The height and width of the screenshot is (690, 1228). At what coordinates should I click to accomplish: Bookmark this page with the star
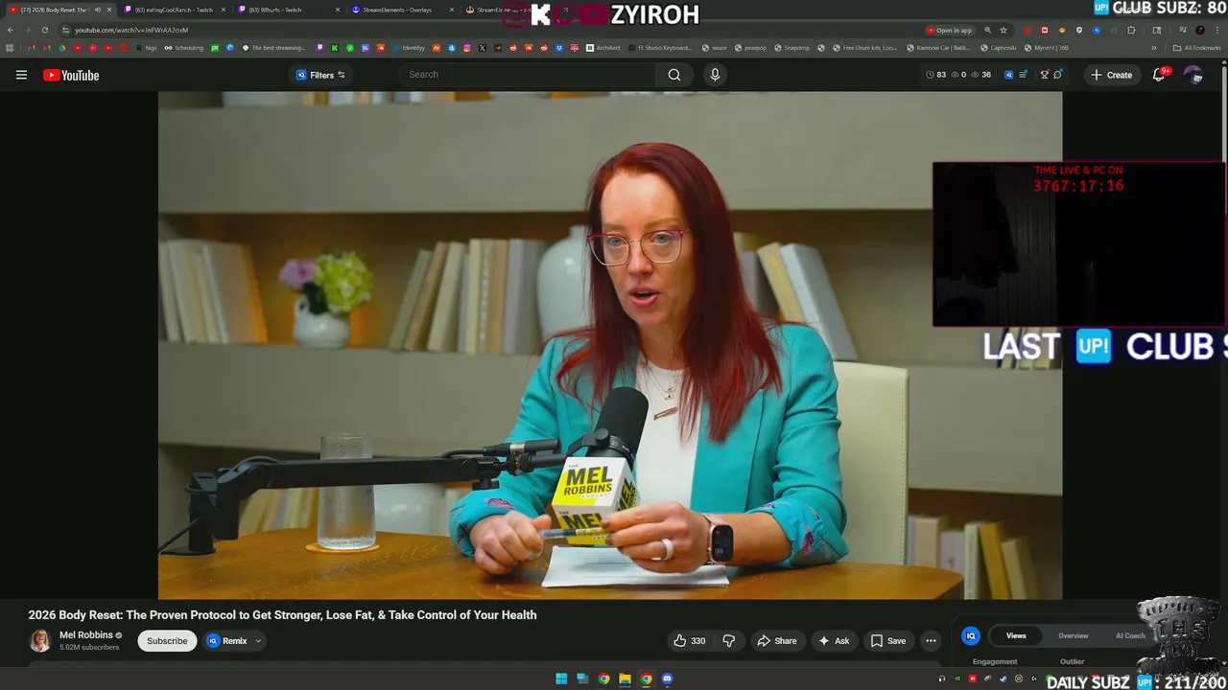[x=1004, y=30]
